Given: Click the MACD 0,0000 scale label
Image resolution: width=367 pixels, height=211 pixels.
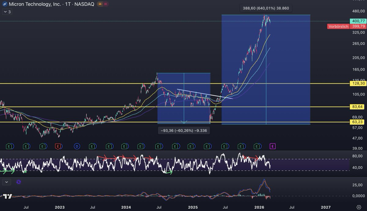Looking at the screenshot, I should [x=359, y=196].
